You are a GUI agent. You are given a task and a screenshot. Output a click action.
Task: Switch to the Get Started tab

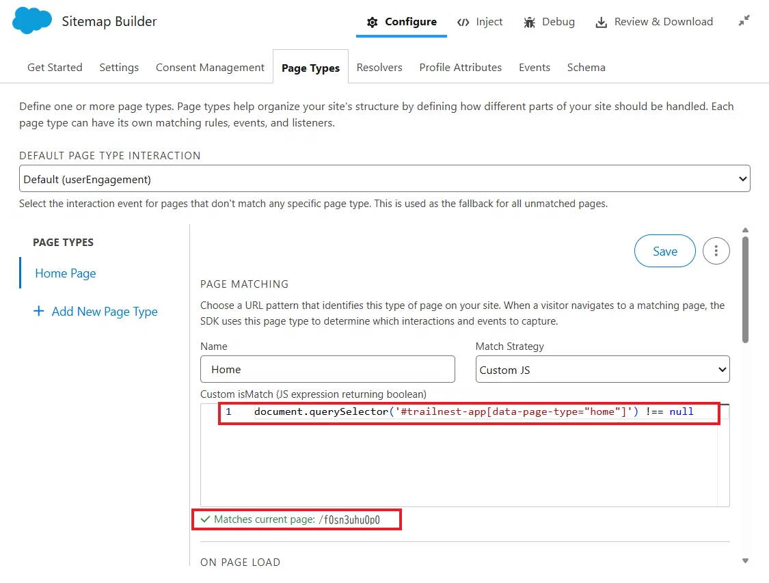55,67
